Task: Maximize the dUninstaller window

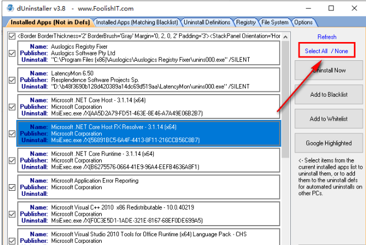Action: pos(331,8)
